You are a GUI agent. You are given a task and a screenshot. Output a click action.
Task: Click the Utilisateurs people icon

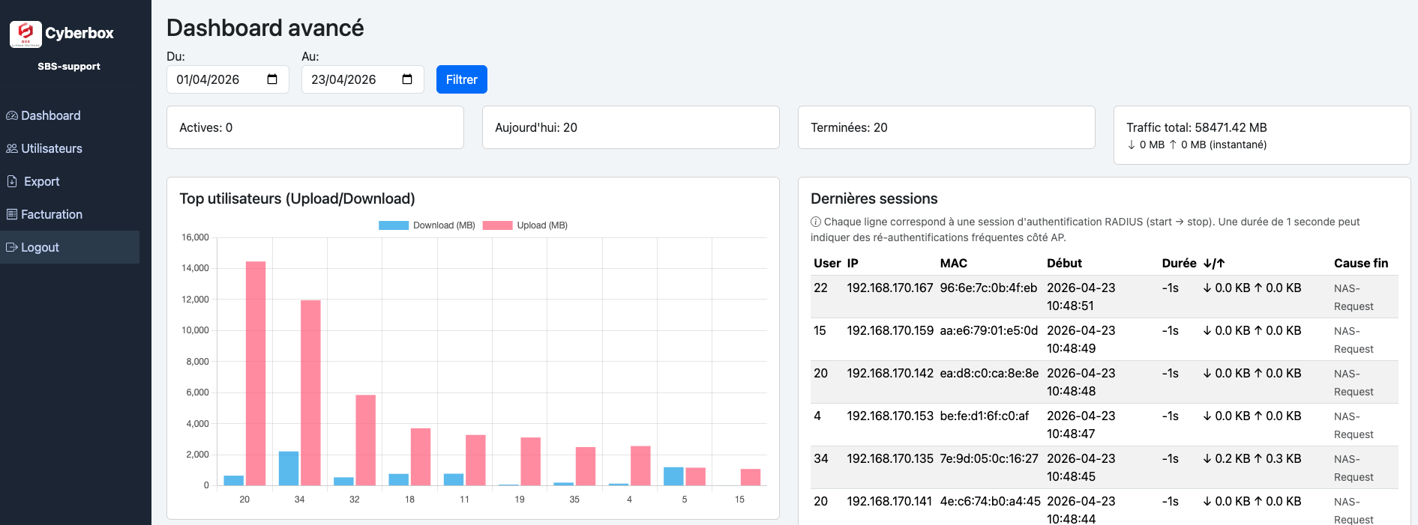coord(12,149)
